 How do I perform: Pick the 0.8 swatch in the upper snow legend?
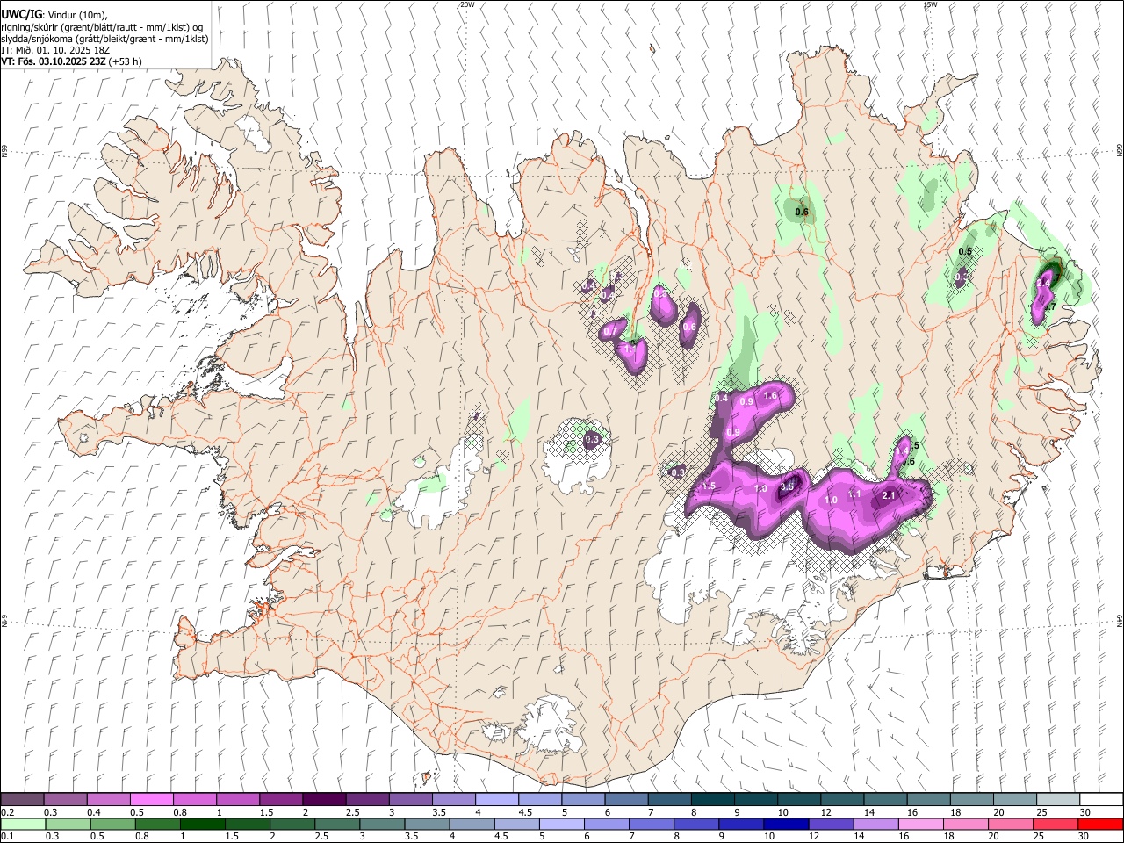click(195, 799)
